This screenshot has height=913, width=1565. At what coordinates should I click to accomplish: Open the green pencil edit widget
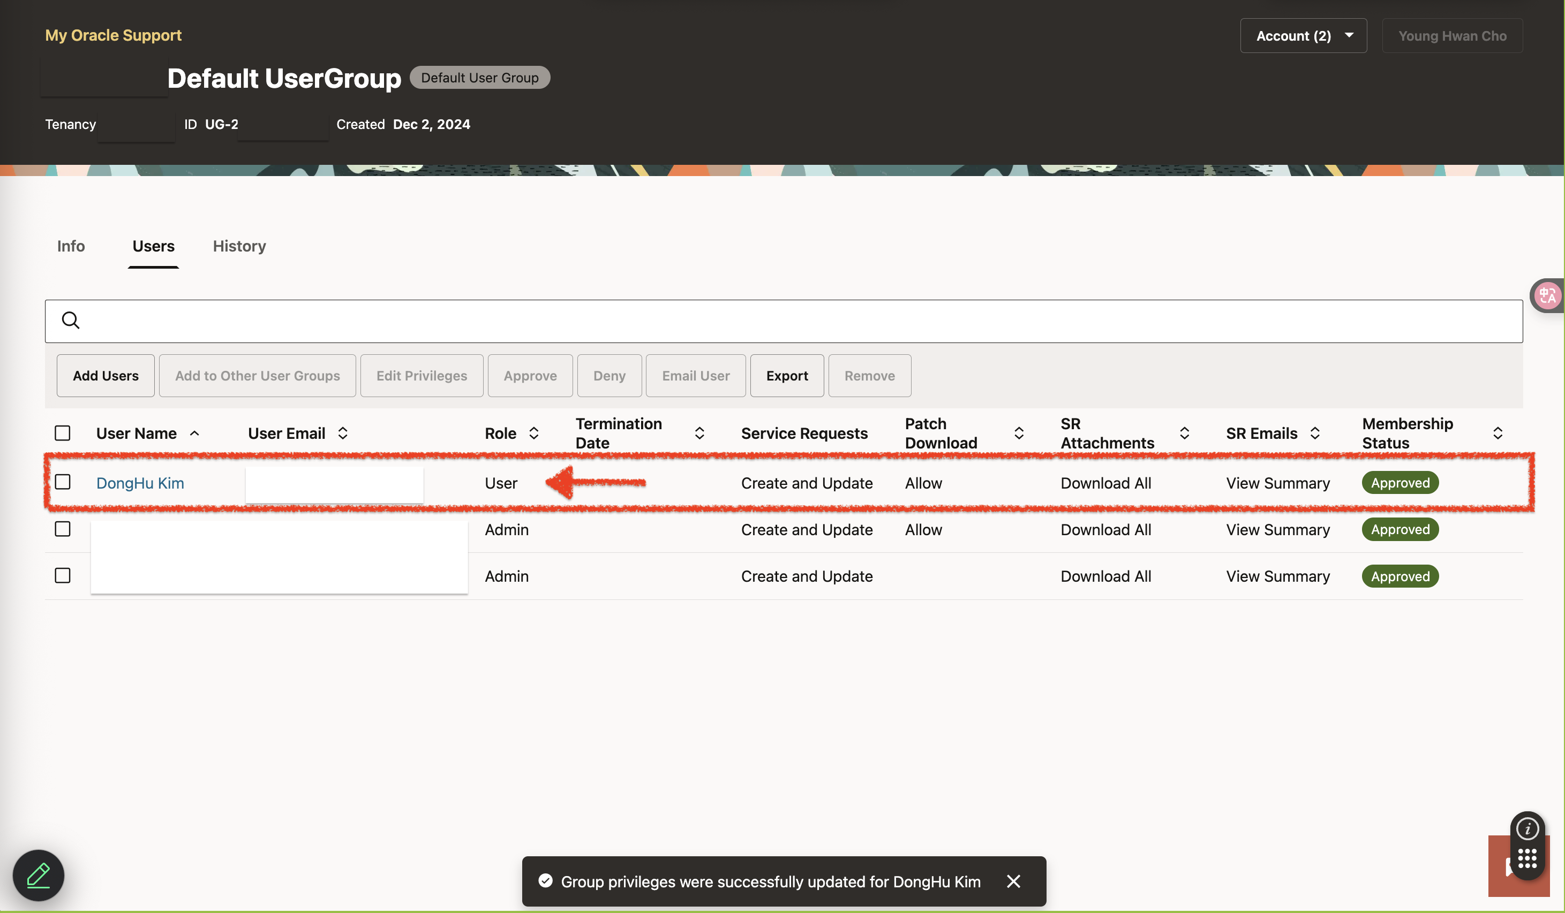pyautogui.click(x=39, y=875)
